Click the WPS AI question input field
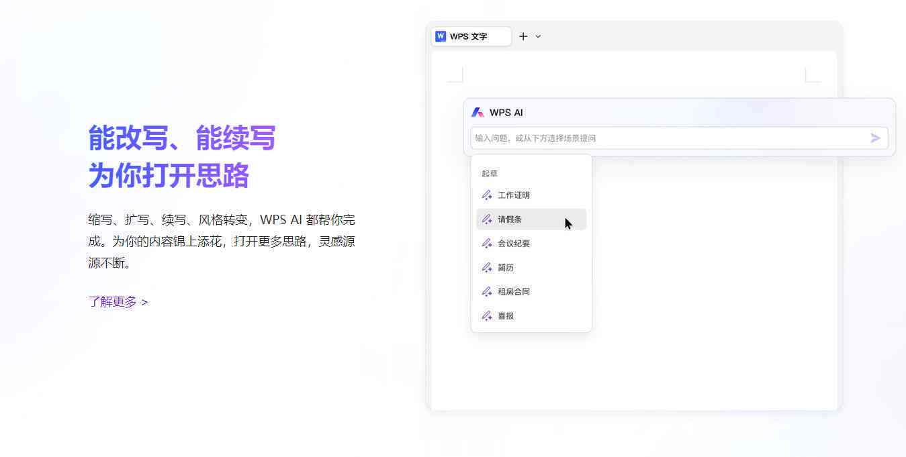906x457 pixels. click(679, 138)
